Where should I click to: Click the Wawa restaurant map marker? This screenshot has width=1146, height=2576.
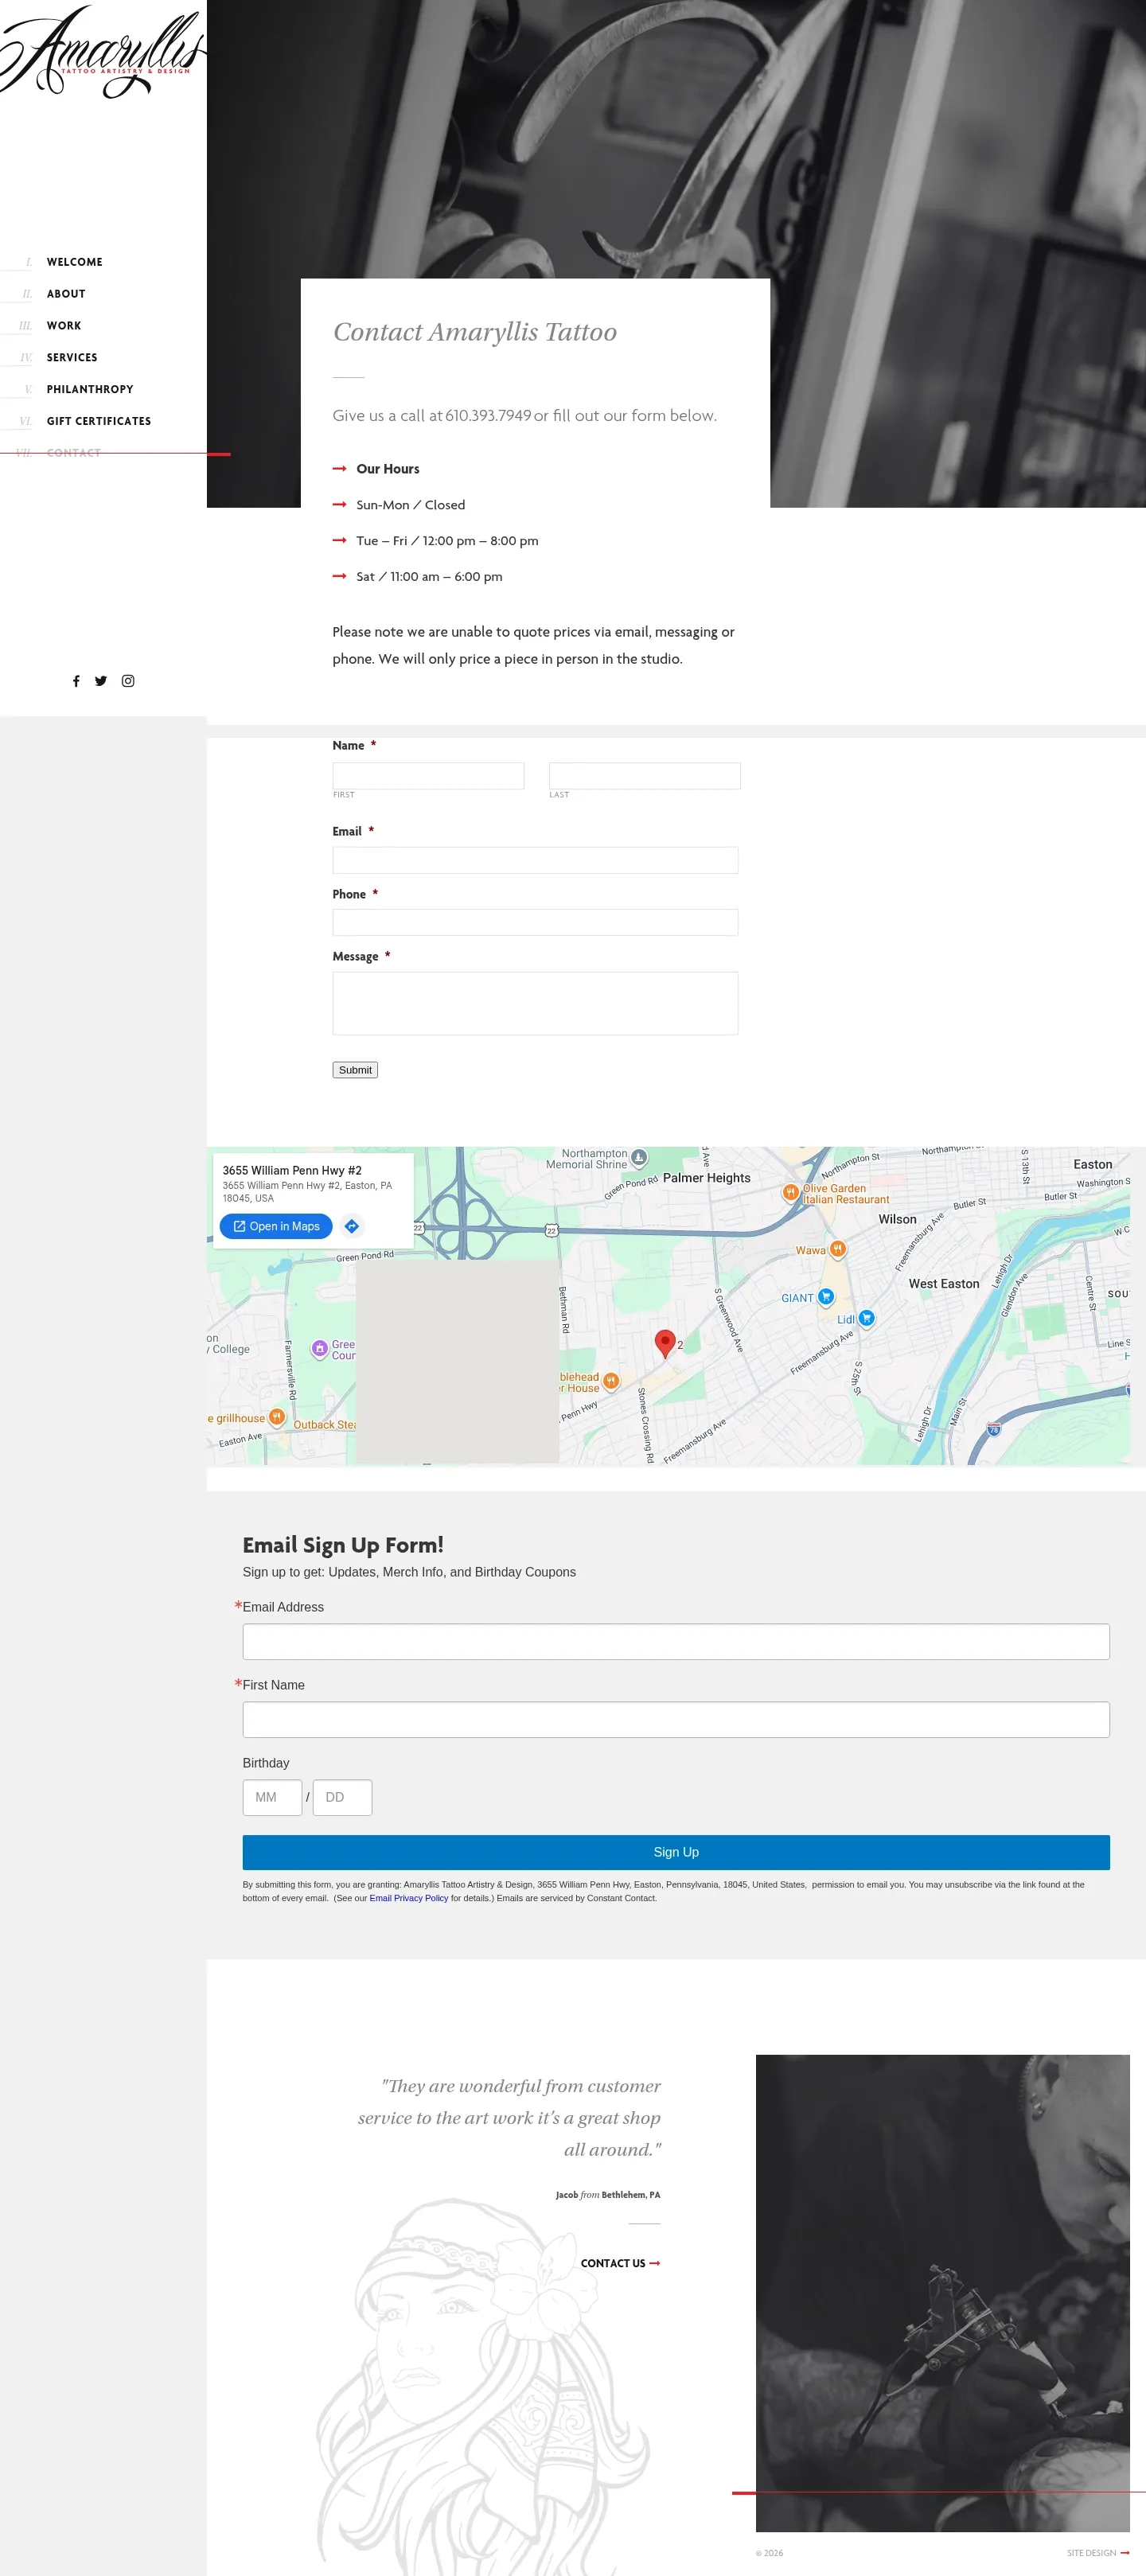(x=838, y=1249)
